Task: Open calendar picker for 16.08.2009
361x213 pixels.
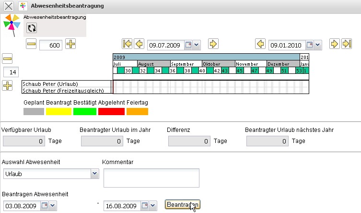Action: (145, 205)
